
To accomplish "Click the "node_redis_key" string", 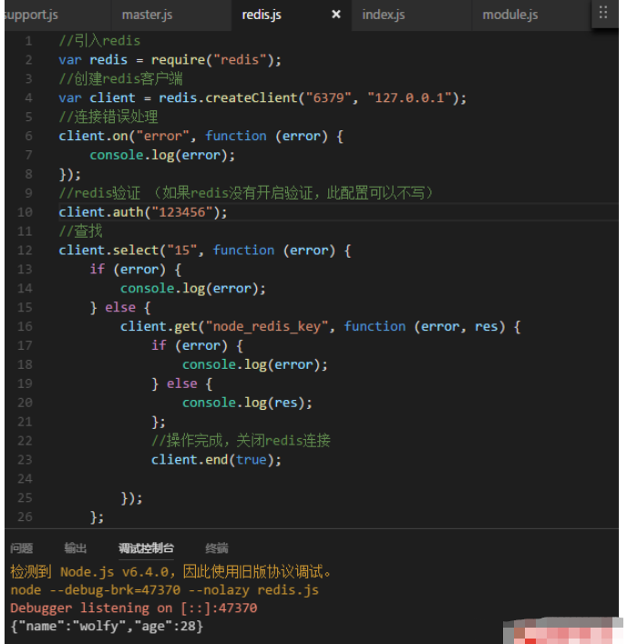I will point(267,326).
